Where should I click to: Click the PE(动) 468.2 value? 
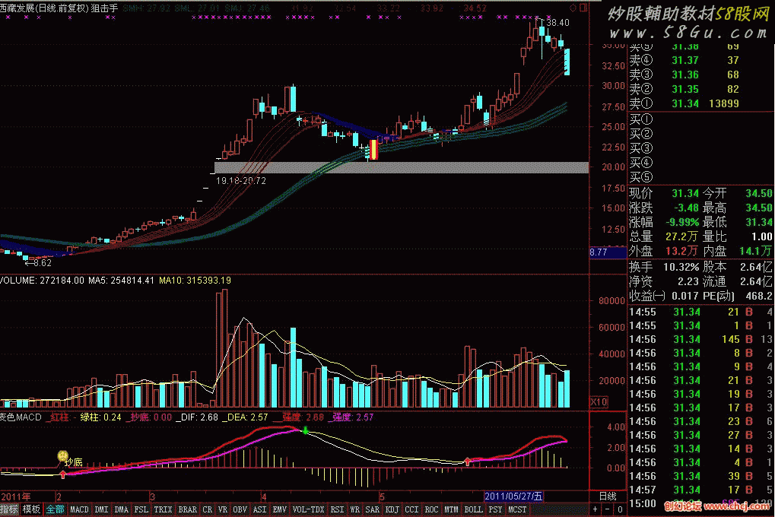point(759,296)
